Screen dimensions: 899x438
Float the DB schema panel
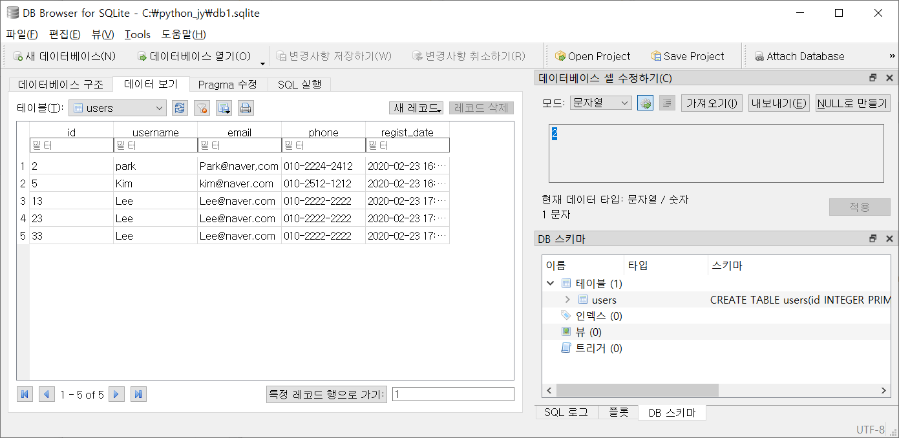873,239
